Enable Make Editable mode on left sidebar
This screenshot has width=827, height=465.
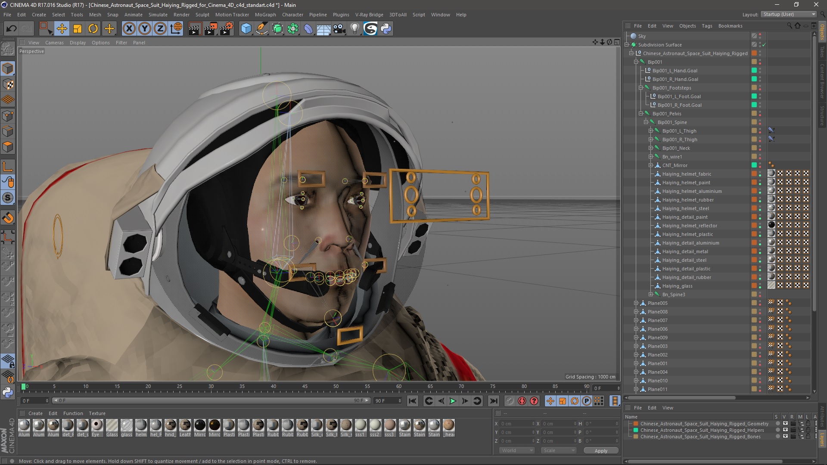click(8, 49)
